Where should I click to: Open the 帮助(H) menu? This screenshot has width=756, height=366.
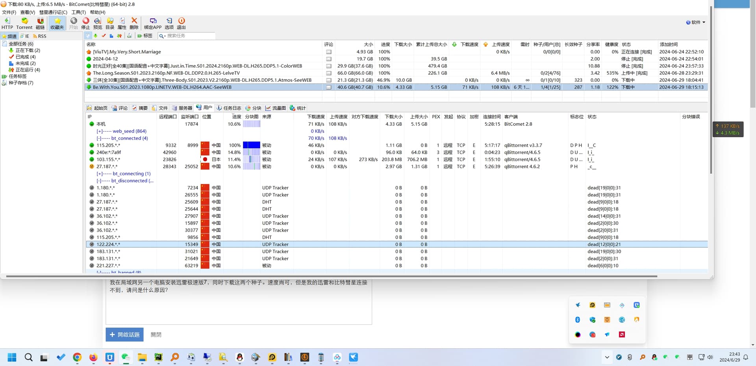[x=98, y=12]
